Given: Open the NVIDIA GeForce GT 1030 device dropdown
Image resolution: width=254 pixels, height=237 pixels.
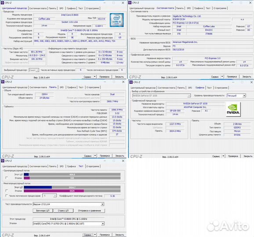Looking at the screenshot, I should (x=161, y=96).
